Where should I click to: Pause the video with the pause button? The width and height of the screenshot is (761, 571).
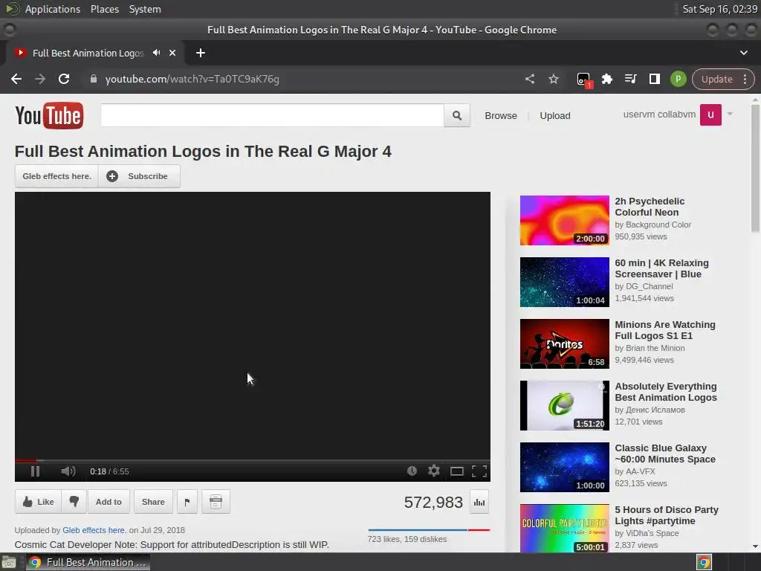point(35,471)
